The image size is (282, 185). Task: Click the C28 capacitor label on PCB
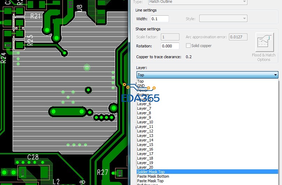[x=33, y=156]
